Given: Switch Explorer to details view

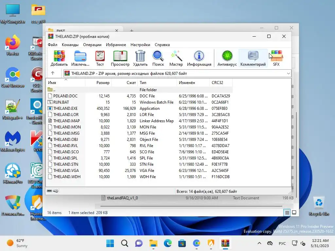Looking at the screenshot, I should (x=287, y=212).
